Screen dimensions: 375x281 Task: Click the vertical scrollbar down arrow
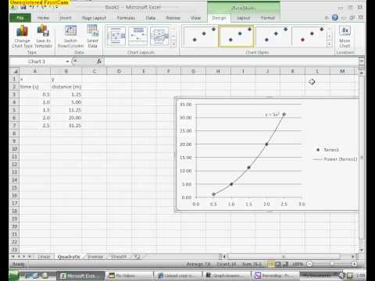(362, 250)
